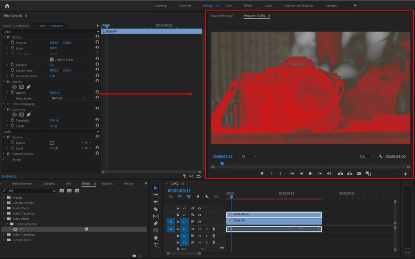The height and width of the screenshot is (259, 415).
Task: Open the Blend Mode dropdown
Action: 68,98
